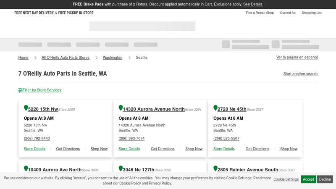Open the Current Ad top link

[288, 13]
